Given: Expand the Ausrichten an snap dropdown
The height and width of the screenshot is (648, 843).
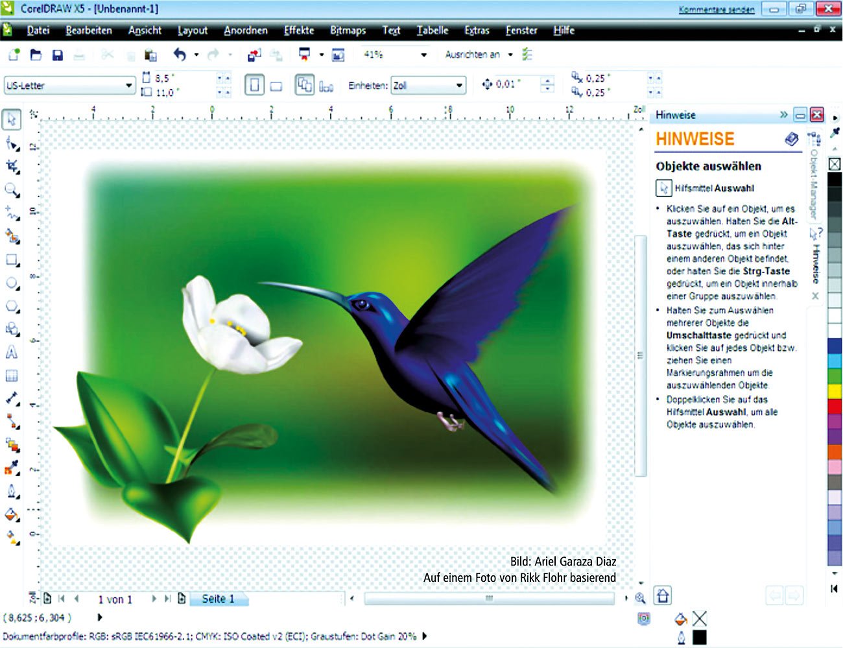Looking at the screenshot, I should click(x=510, y=55).
